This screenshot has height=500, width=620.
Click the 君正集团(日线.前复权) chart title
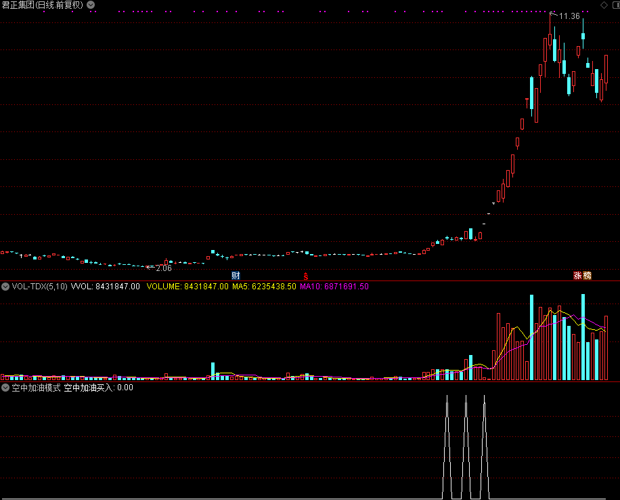coord(43,5)
